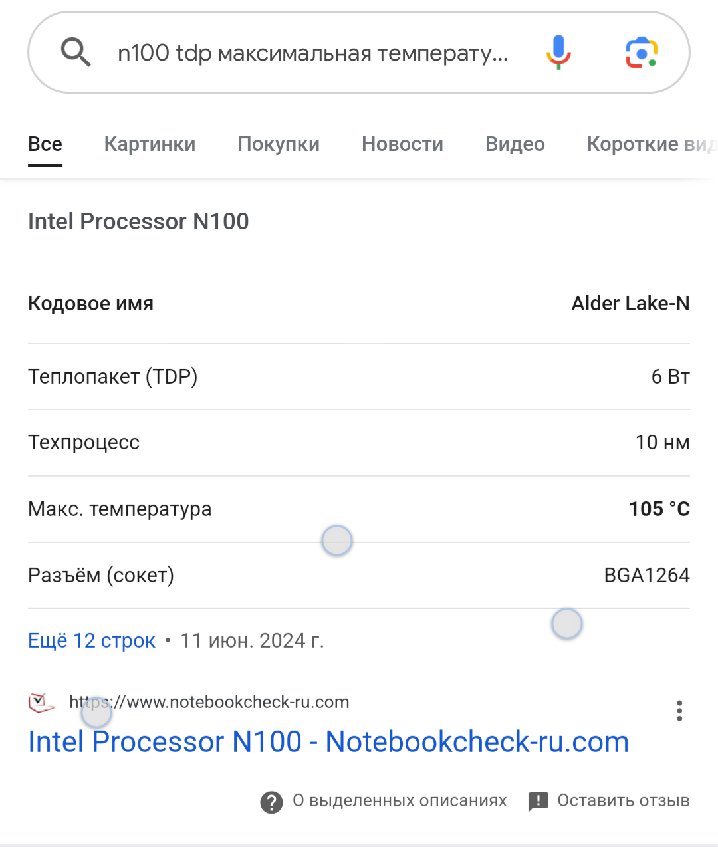Go to the Видео tab
This screenshot has width=718, height=847.
pos(515,144)
